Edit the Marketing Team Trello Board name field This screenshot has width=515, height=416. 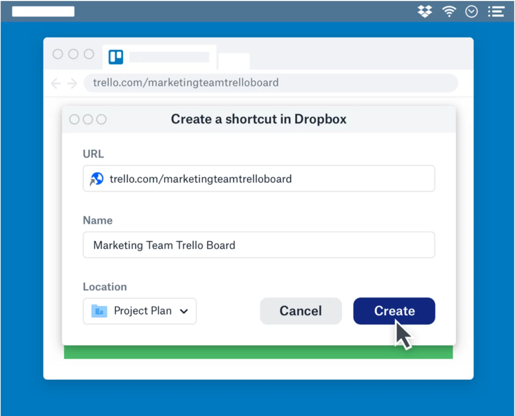pyautogui.click(x=258, y=245)
